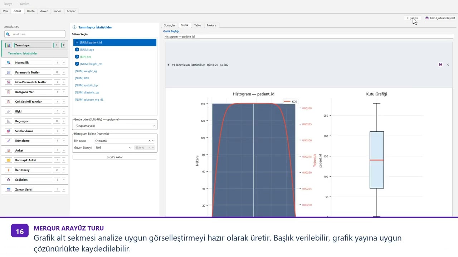This screenshot has width=458, height=257.
Task: Expand the İleri Düzey category arrow
Action: (x=64, y=170)
